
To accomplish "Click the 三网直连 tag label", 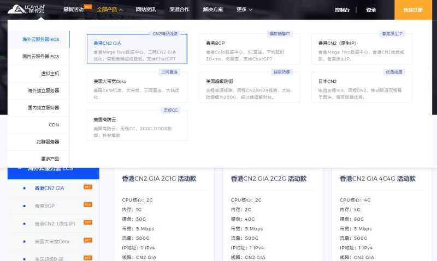I will pos(169,72).
